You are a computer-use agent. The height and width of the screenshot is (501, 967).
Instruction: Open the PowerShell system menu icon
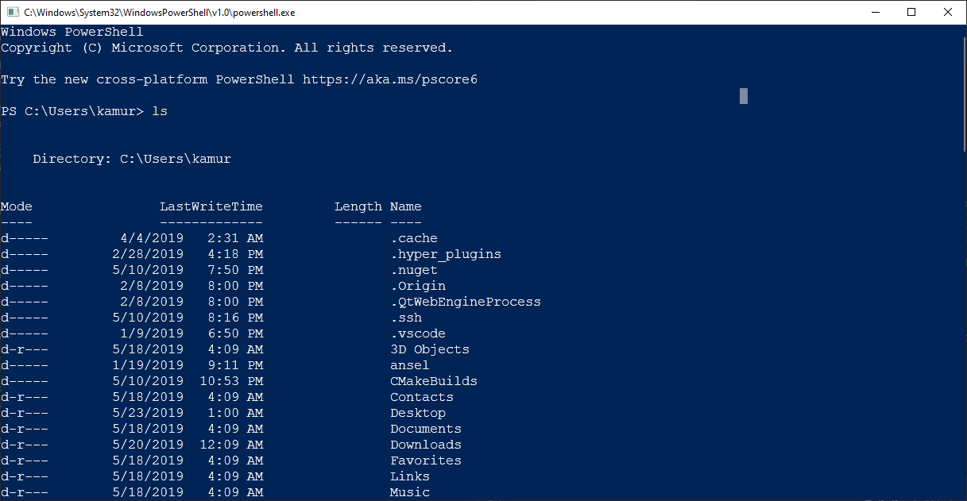[x=11, y=12]
